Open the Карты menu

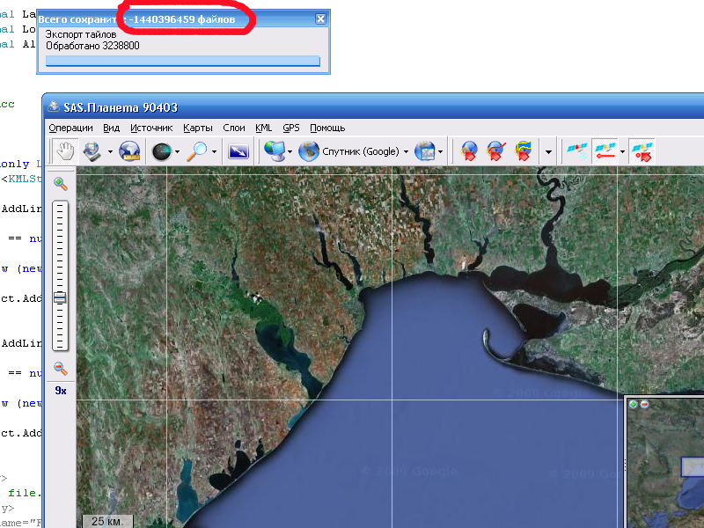[198, 128]
